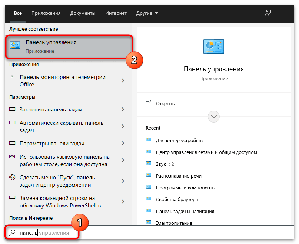Viewport: 299px width, 244px height.
Task: Click the Open icon in the preview pane
Action: (x=149, y=103)
